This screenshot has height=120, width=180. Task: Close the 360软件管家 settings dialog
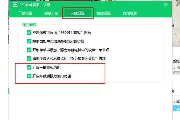tap(166, 5)
